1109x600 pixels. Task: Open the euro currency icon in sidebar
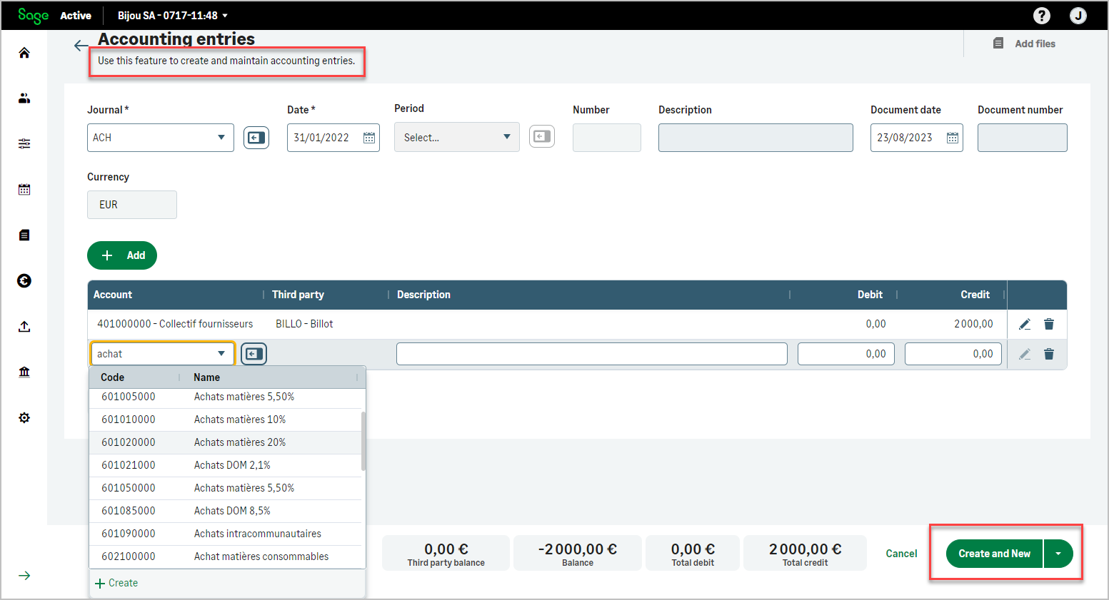pos(24,281)
